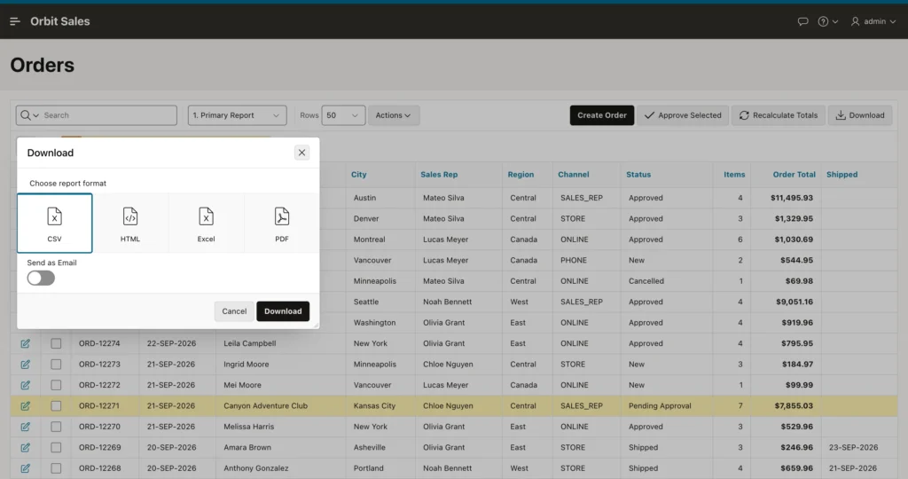Click order total $11,495.93

point(792,198)
